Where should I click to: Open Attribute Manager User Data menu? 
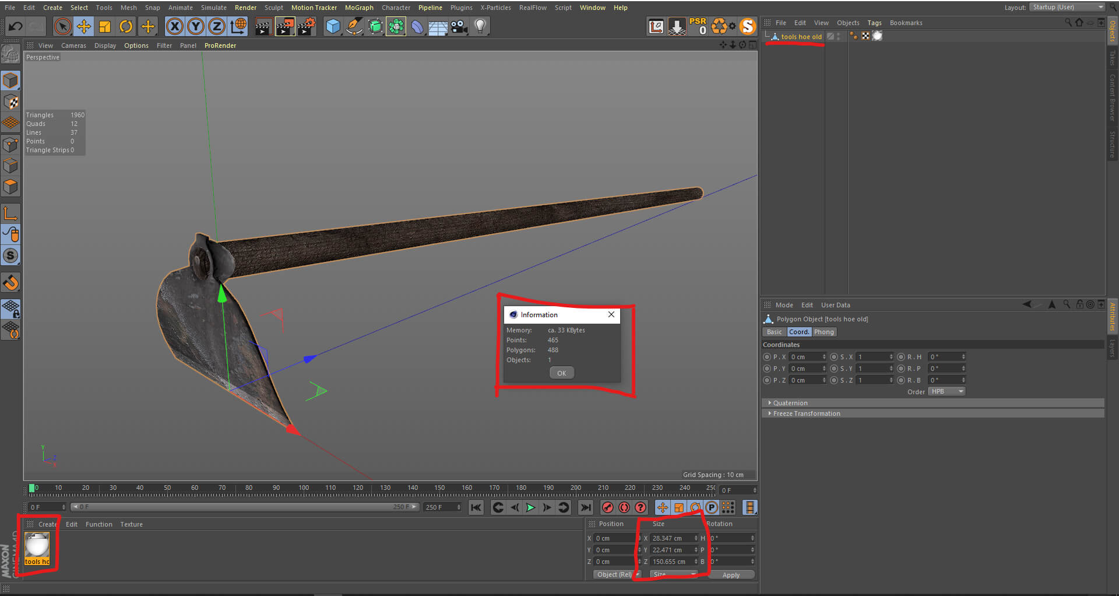point(835,305)
